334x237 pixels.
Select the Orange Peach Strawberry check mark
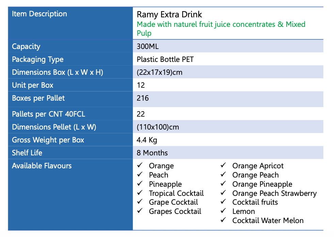pyautogui.click(x=223, y=193)
